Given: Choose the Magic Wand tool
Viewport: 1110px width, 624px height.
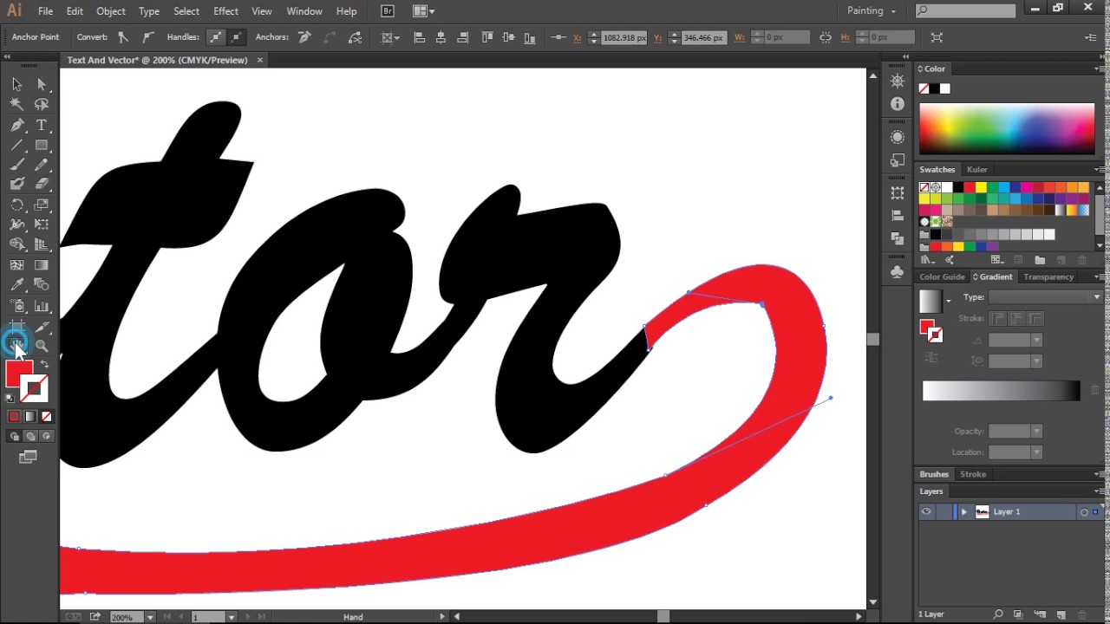Looking at the screenshot, I should tap(16, 104).
